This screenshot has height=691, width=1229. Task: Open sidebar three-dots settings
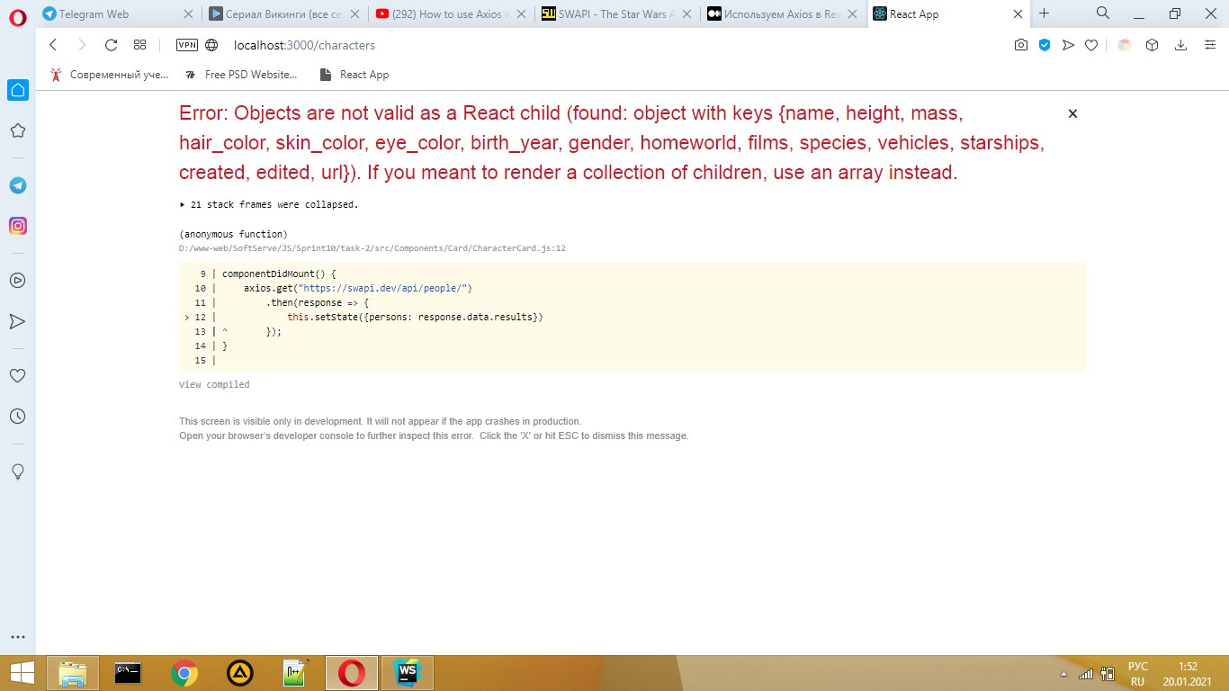pos(17,637)
